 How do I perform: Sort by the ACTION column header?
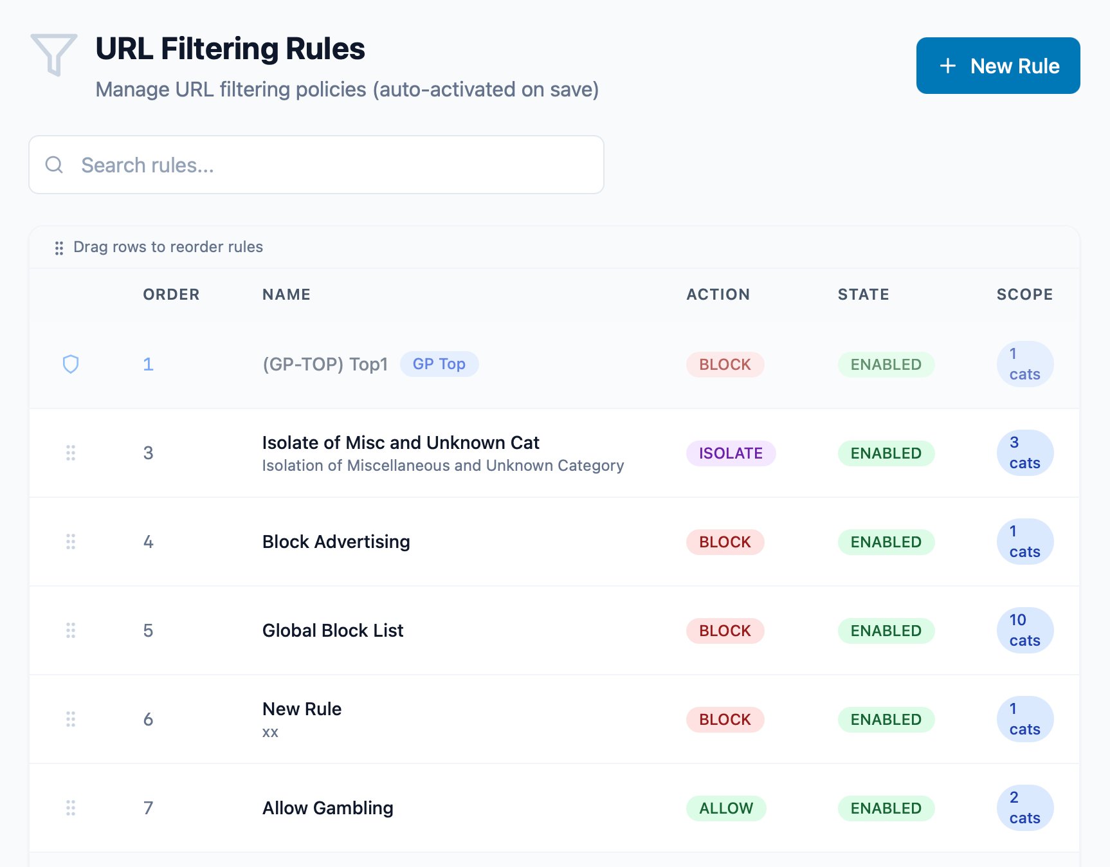(x=718, y=295)
